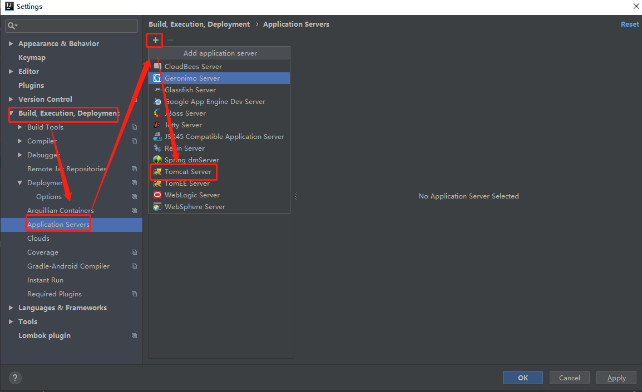This screenshot has height=392, width=642.
Task: Select Required Plugins settings
Action: [55, 294]
